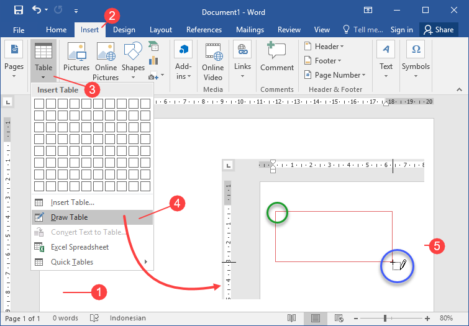The height and width of the screenshot is (326, 469).
Task: Click the zoom out minus button
Action: tap(356, 319)
